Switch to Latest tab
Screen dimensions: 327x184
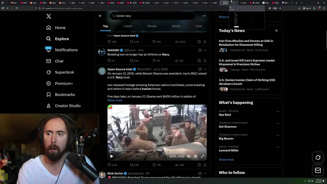point(127,26)
